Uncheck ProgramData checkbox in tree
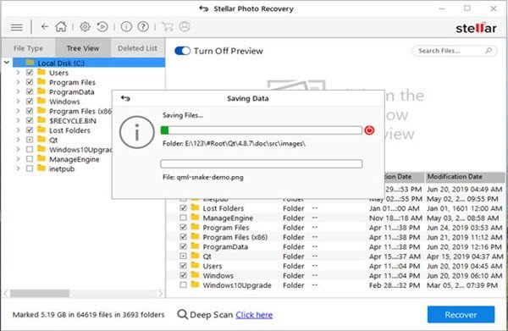This screenshot has width=508, height=331. (30, 91)
